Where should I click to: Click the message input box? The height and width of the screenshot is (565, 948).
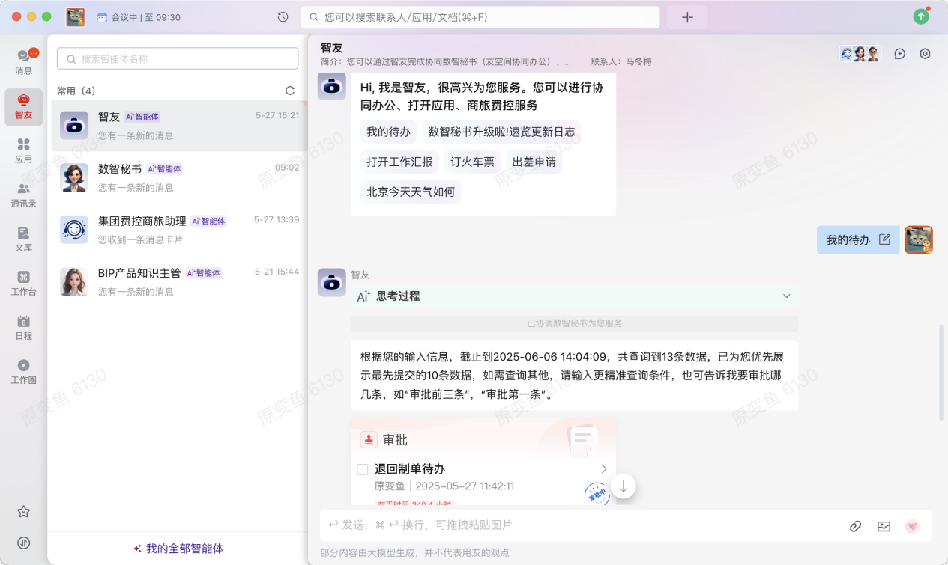[x=581, y=526]
